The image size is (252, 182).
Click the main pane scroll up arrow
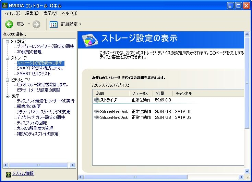click(247, 34)
